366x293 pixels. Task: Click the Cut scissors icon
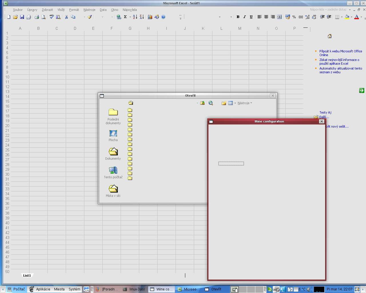click(x=66, y=17)
